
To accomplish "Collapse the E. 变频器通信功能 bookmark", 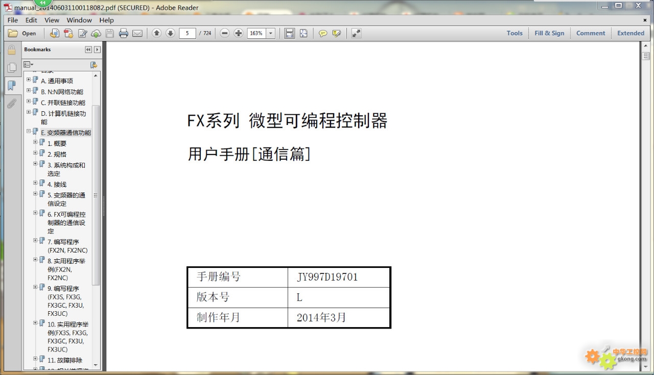I will tap(29, 131).
